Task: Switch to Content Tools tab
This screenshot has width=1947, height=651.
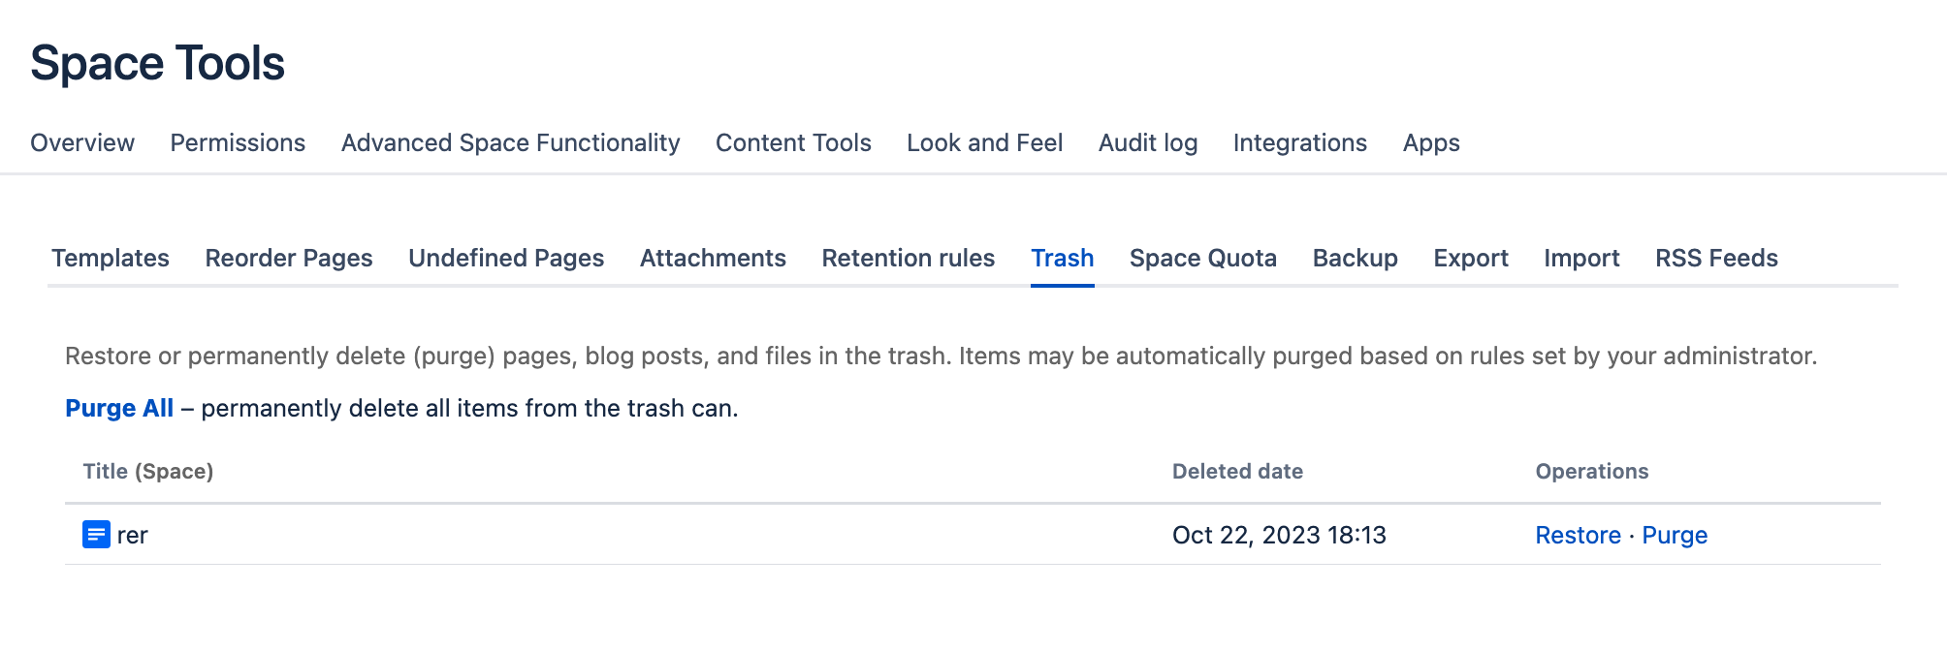Action: click(x=793, y=142)
